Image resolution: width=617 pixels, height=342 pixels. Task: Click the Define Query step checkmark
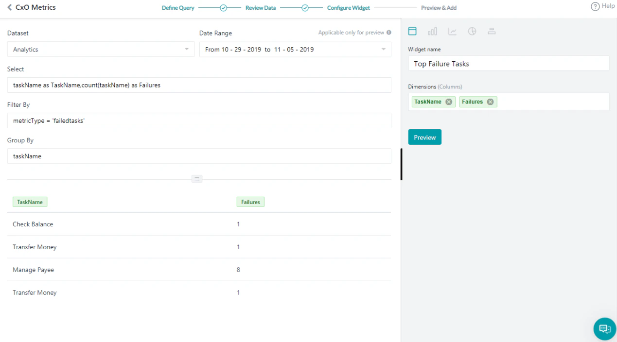pyautogui.click(x=223, y=8)
